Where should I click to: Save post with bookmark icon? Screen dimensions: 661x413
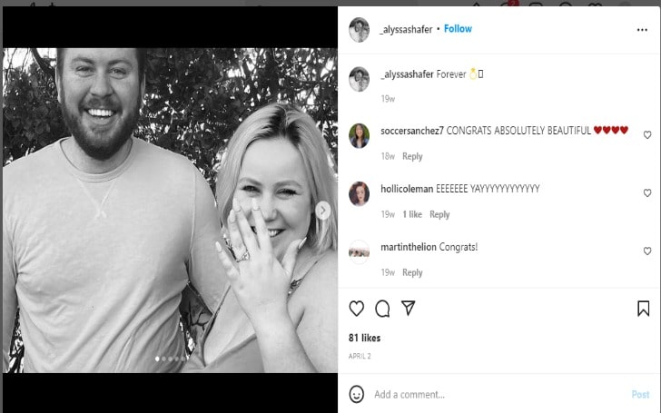click(643, 309)
